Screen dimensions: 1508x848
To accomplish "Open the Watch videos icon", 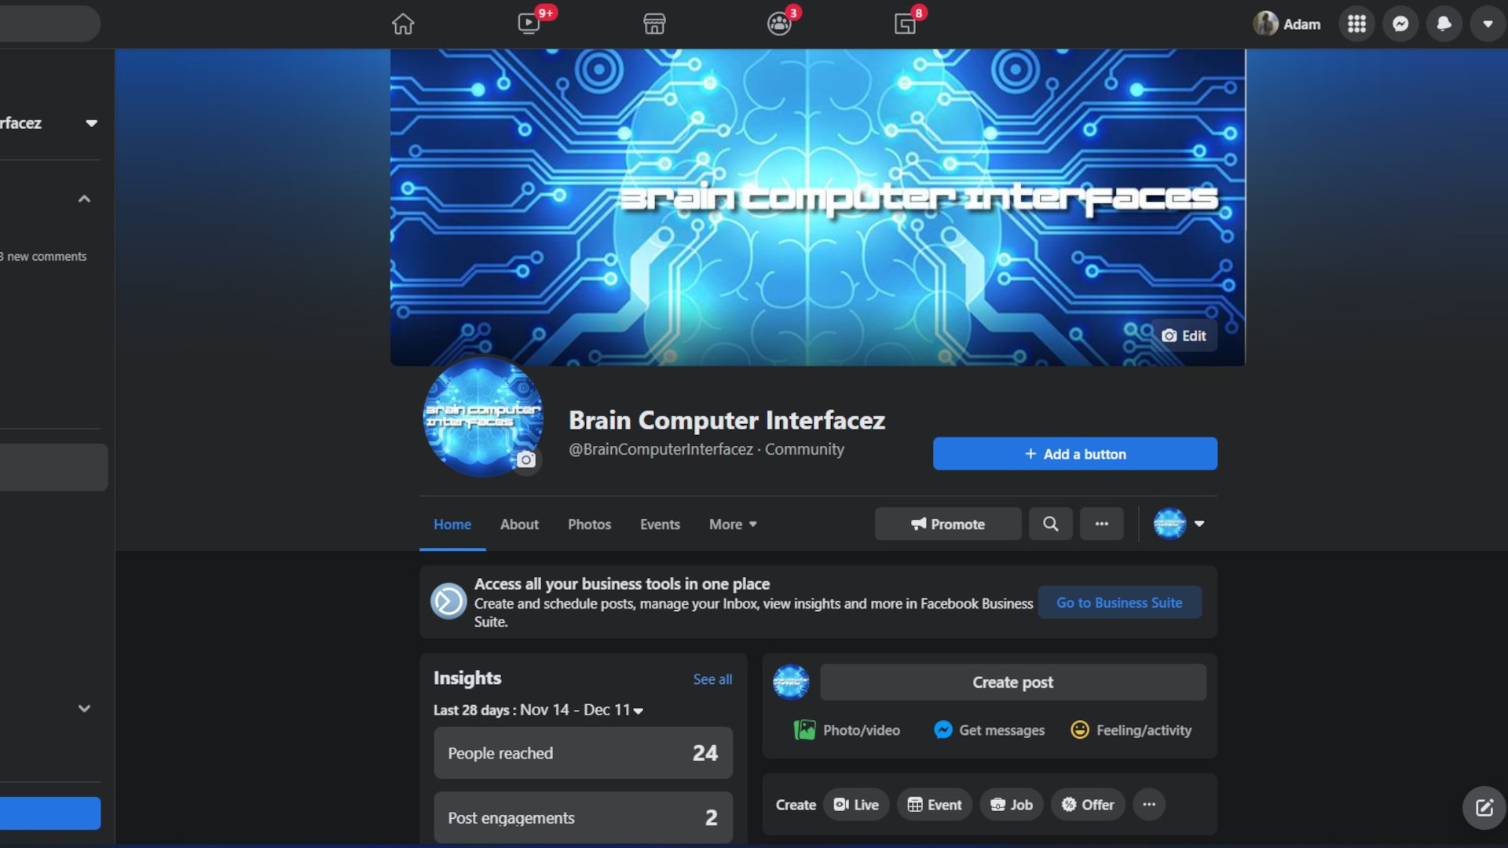I will 529,24.
